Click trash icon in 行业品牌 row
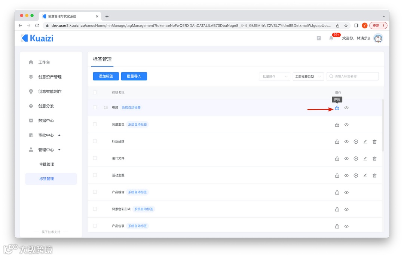This screenshot has width=404, height=257. click(x=374, y=141)
